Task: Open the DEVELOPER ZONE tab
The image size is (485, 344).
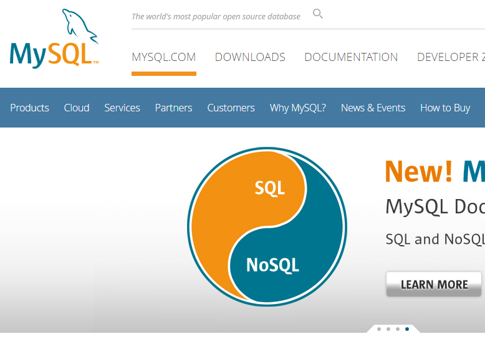Action: 451,57
